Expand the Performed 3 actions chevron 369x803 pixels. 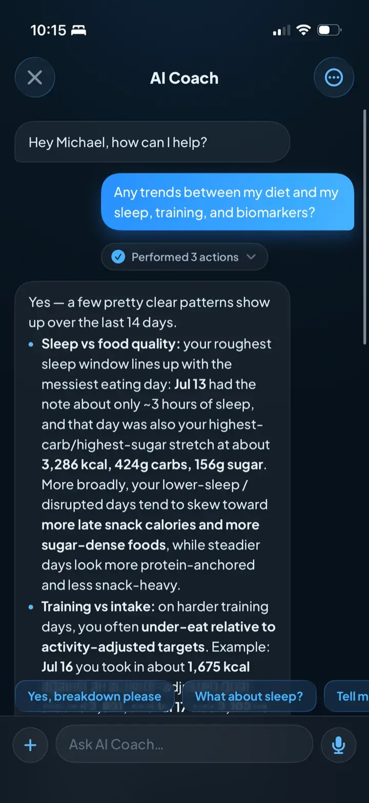[x=251, y=257]
